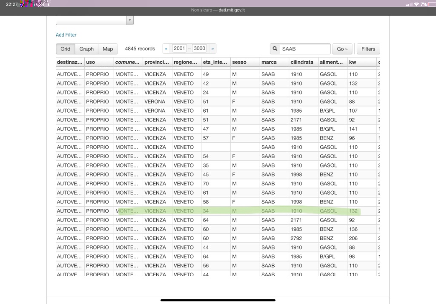This screenshot has height=304, width=436.
Task: Tap battery 7% status indicator
Action: 427,4
